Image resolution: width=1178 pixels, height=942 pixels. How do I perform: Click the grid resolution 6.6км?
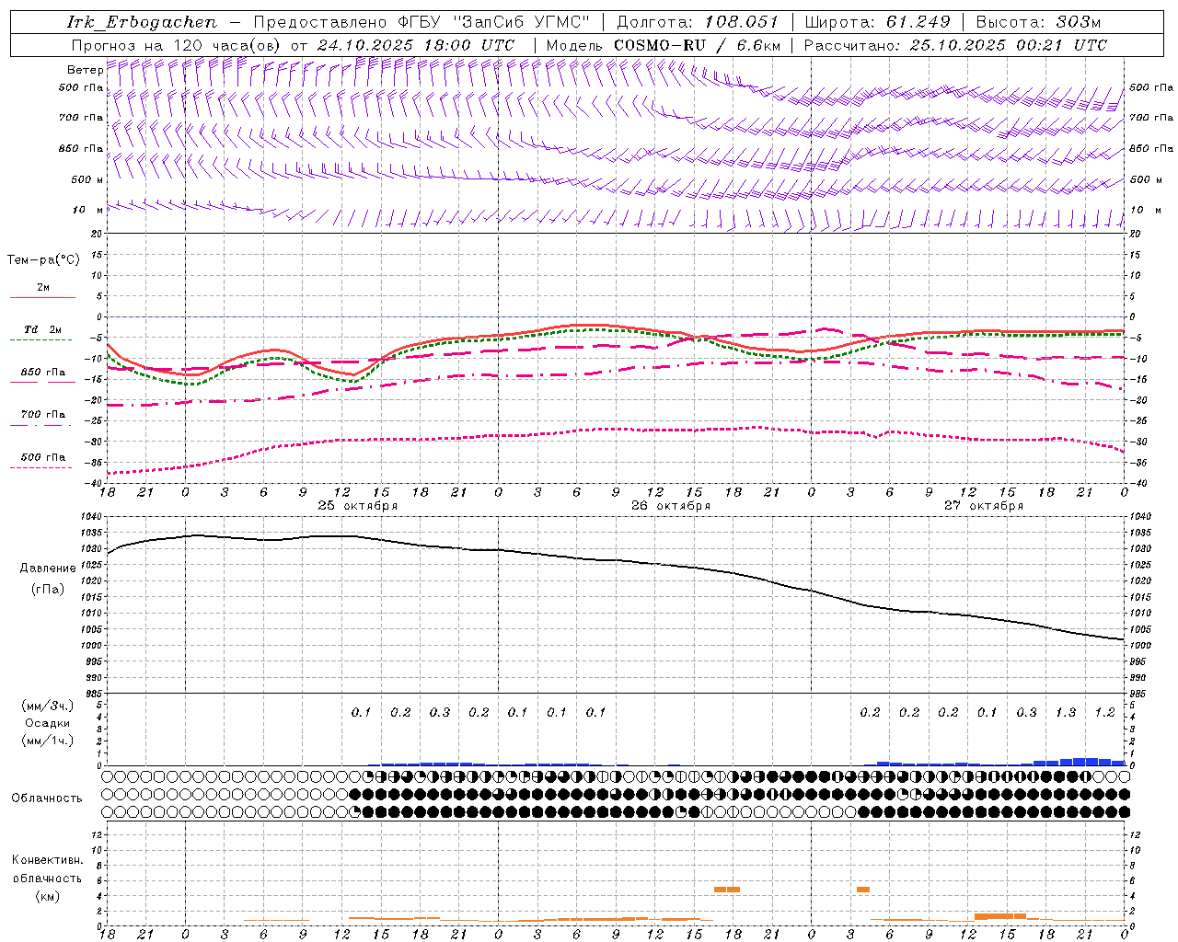tap(759, 45)
